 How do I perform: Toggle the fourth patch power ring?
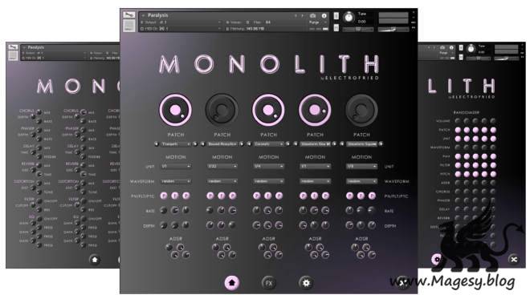[x=315, y=110]
